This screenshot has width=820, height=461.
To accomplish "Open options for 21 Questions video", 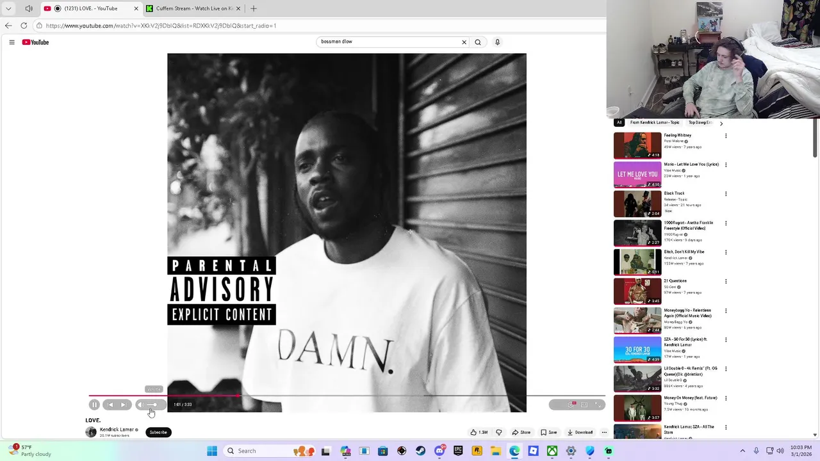I will pos(726,282).
